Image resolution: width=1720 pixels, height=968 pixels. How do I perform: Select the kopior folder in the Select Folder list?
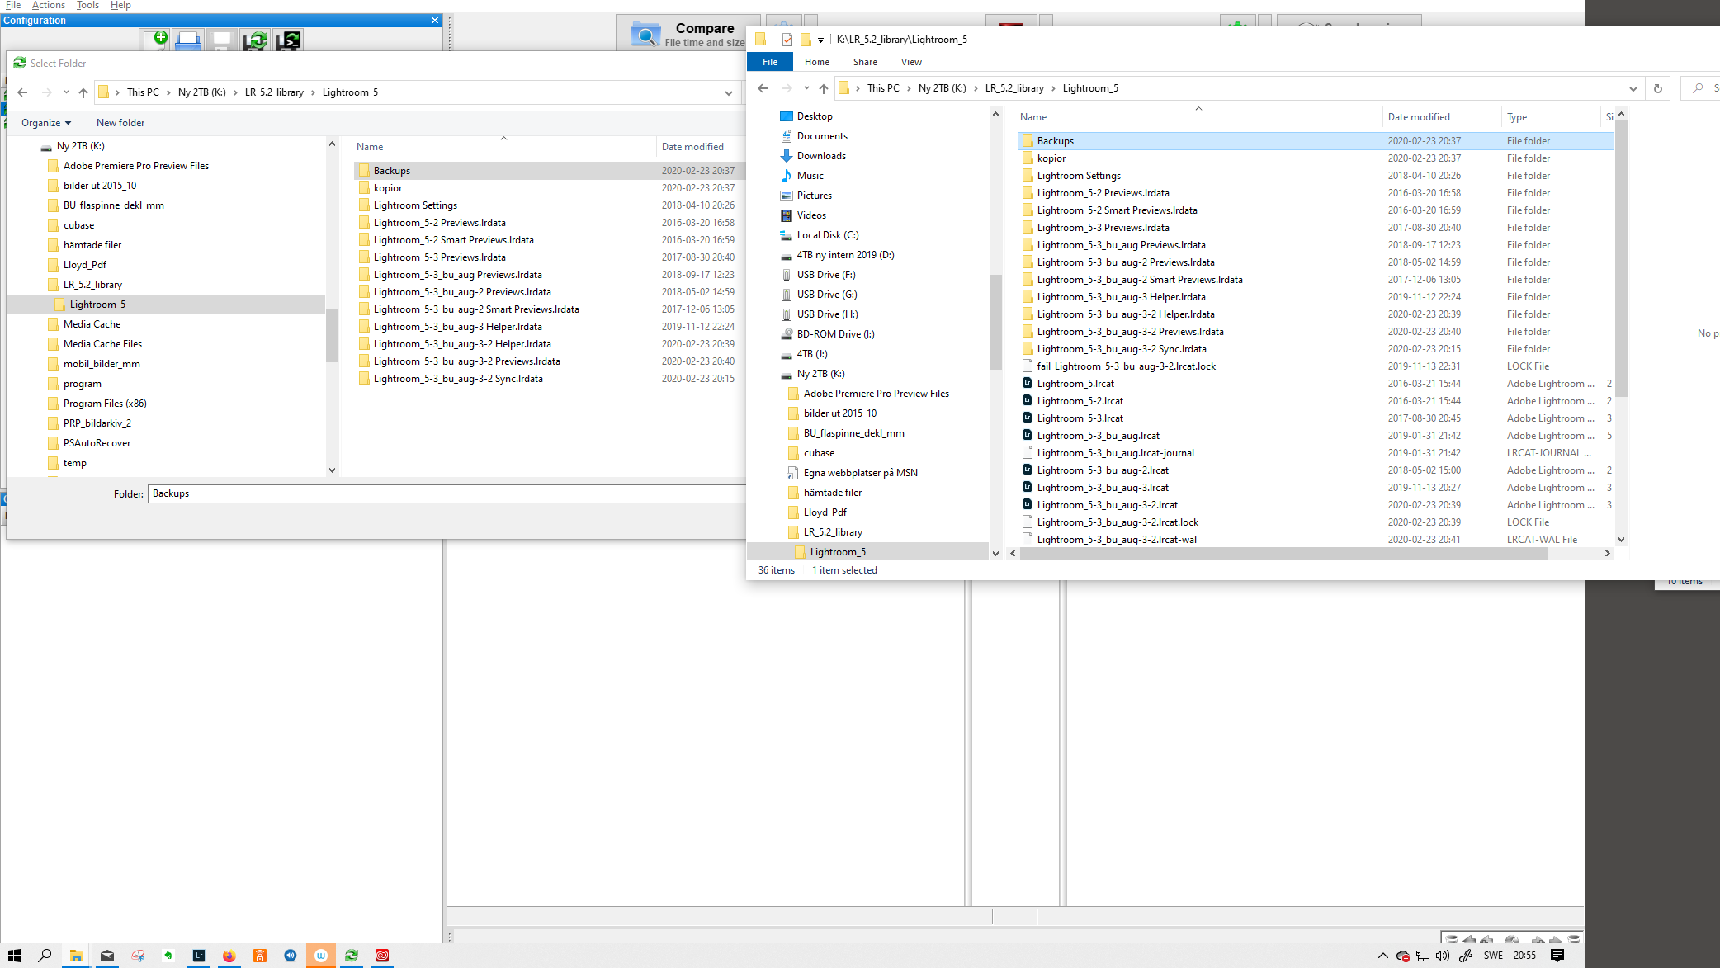[388, 188]
